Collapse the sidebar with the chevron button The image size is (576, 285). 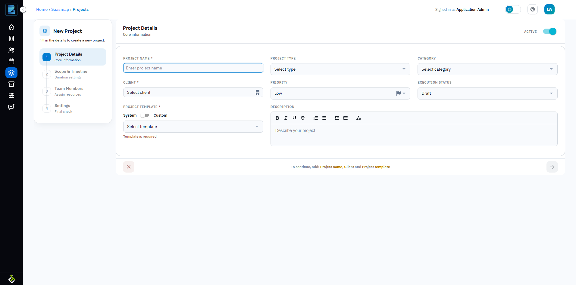point(23,10)
